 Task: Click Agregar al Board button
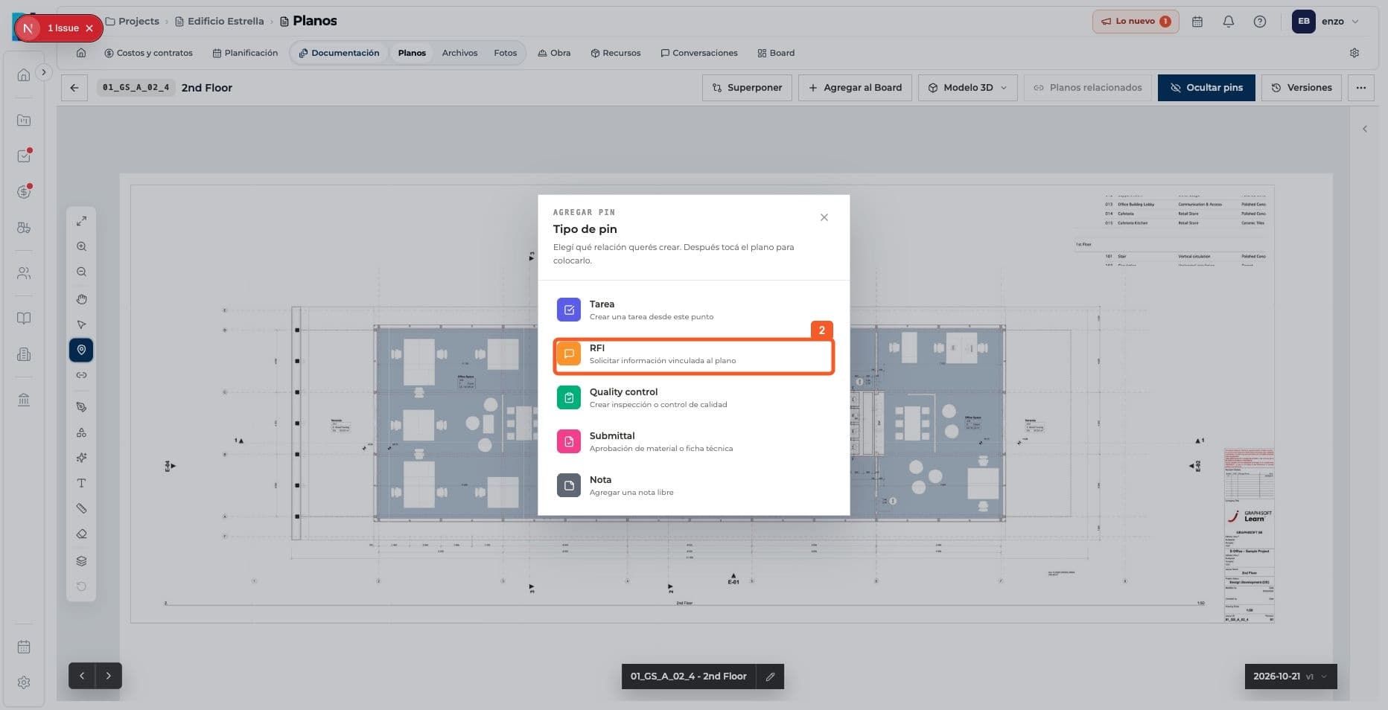point(855,88)
